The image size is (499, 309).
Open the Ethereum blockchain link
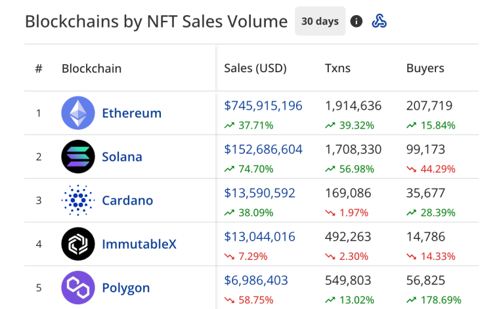[132, 113]
